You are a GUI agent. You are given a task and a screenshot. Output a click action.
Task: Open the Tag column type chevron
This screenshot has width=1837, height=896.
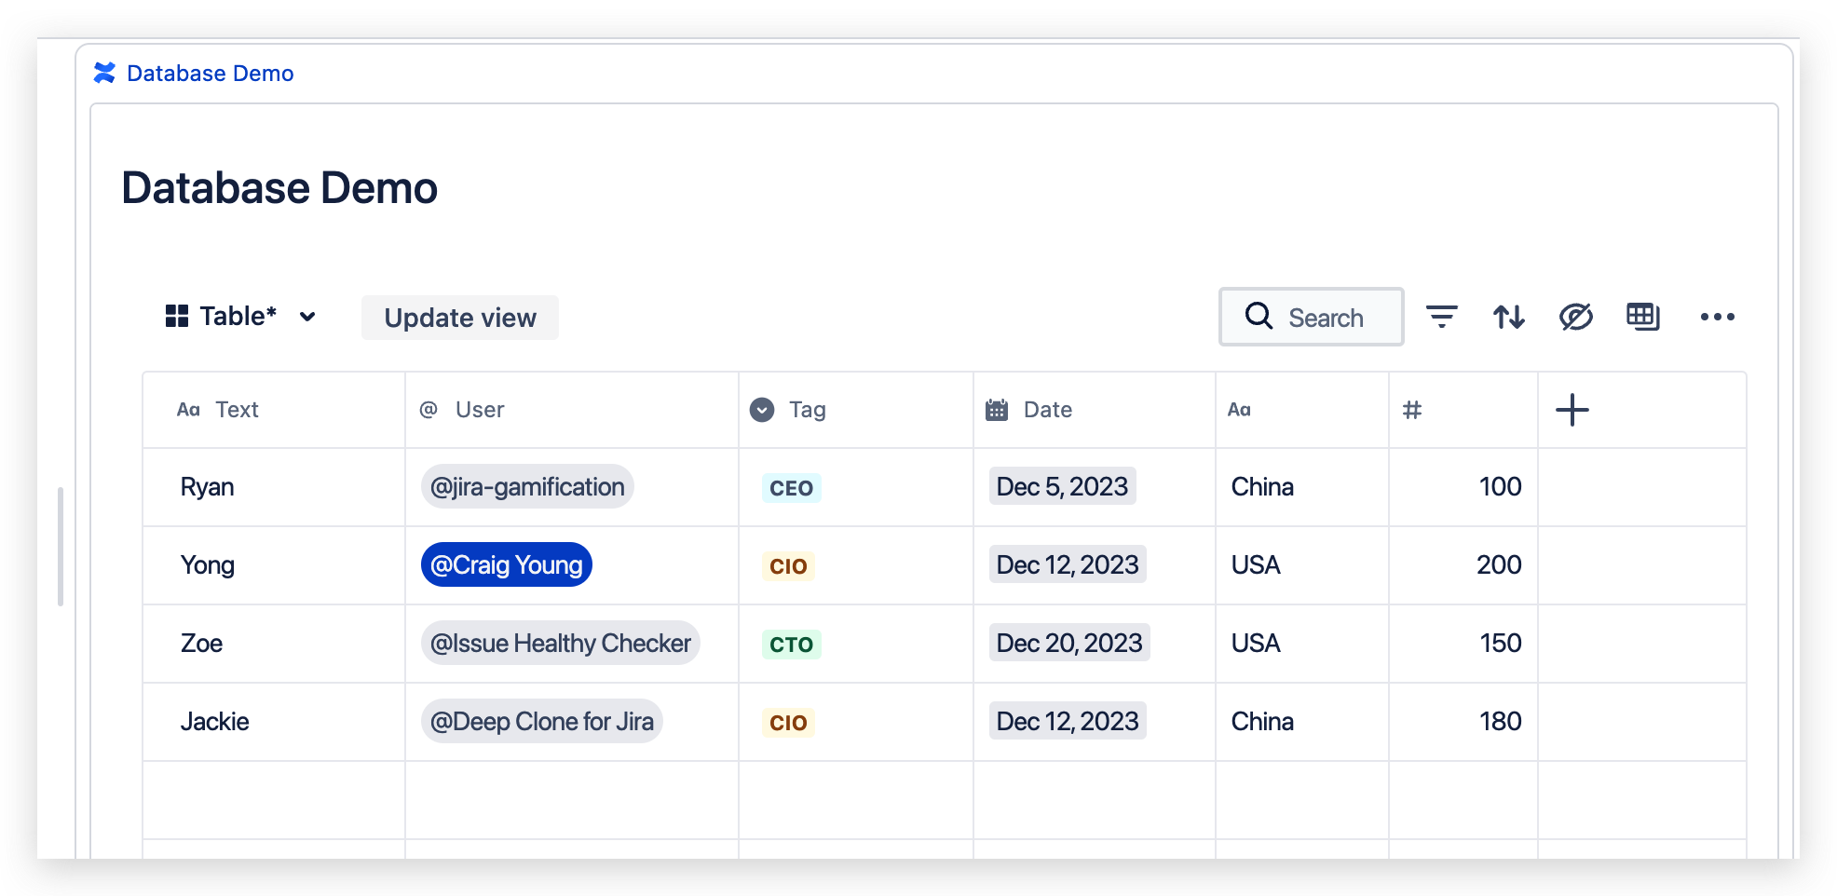[x=761, y=410]
